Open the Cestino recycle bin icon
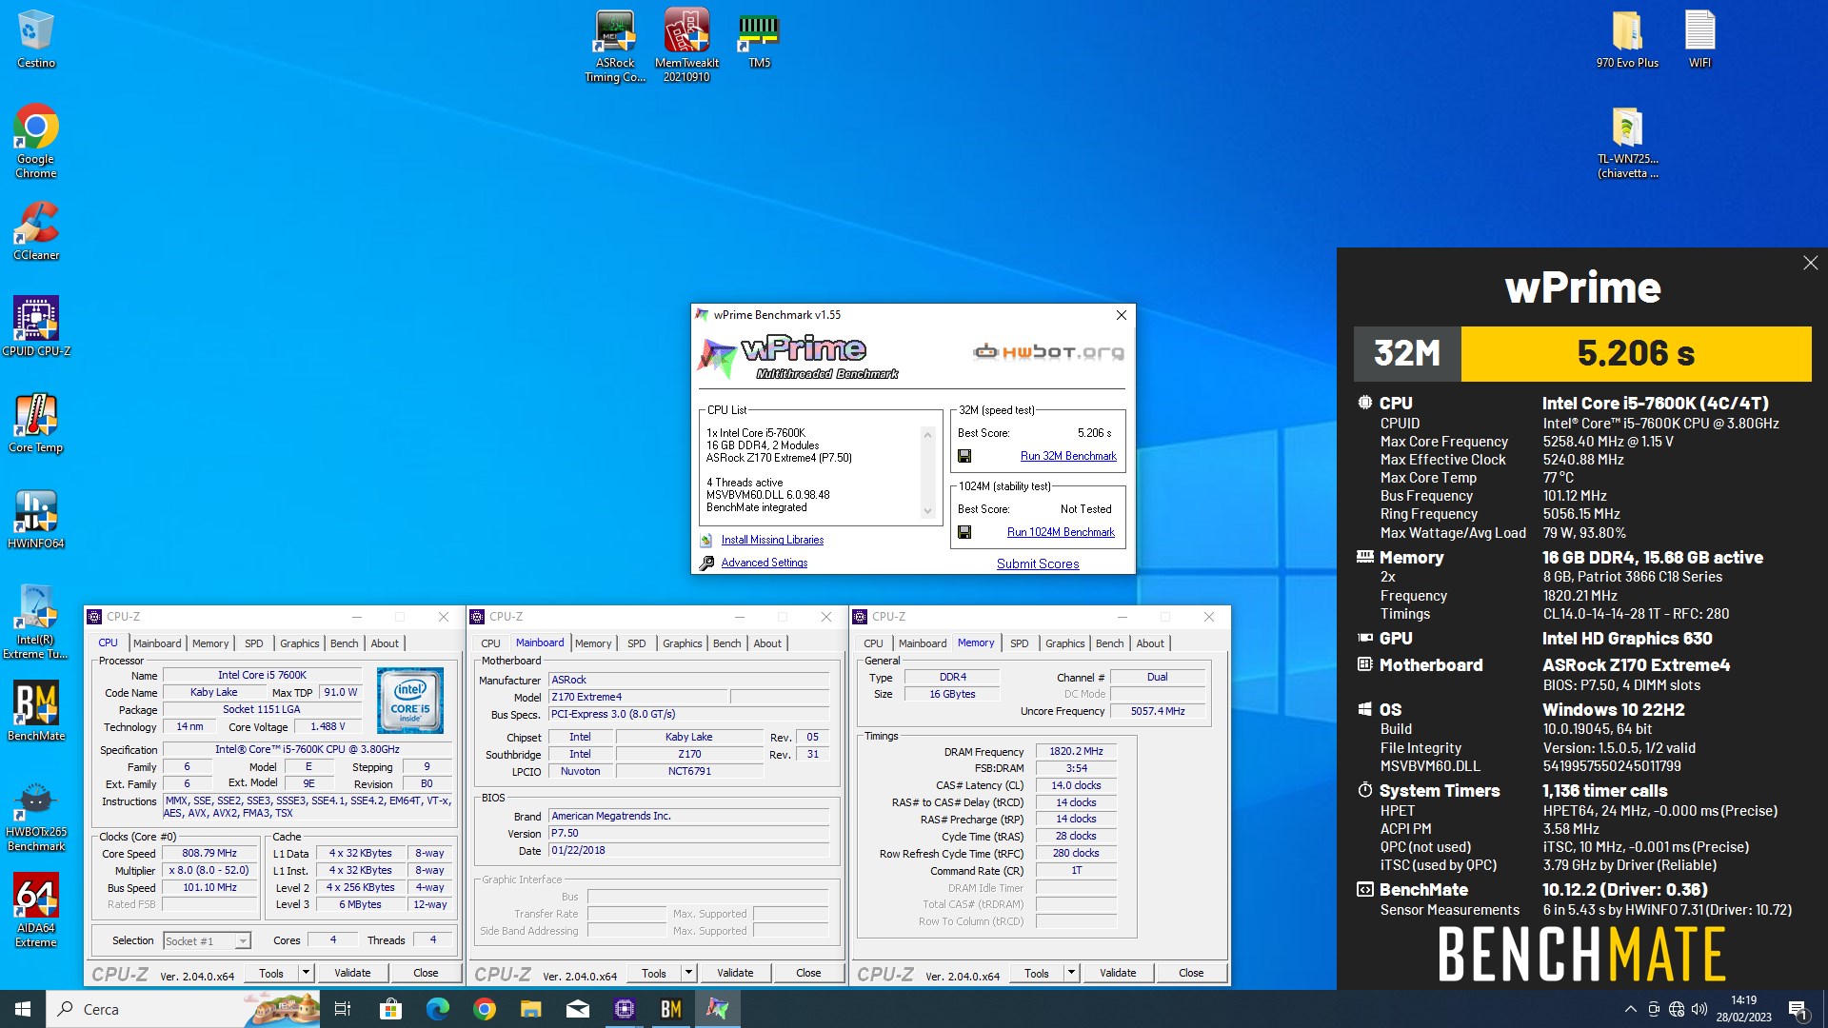 tap(36, 39)
